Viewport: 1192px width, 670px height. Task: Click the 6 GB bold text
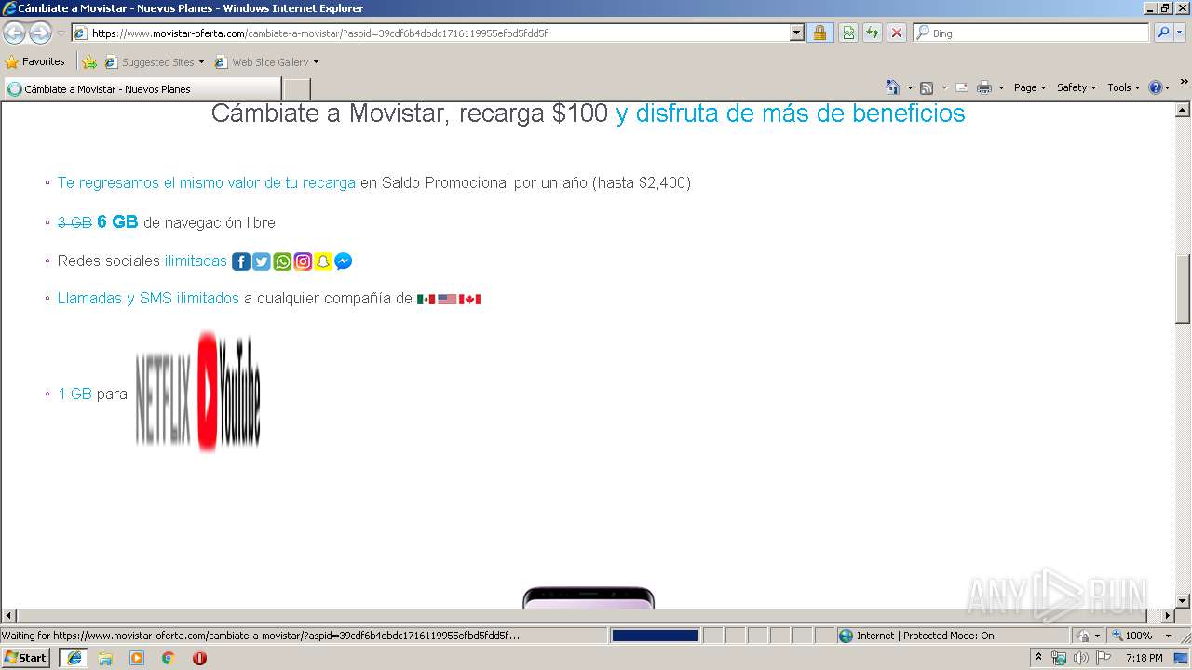click(117, 222)
